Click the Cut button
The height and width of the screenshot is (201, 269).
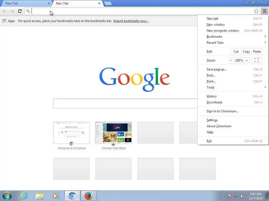click(x=236, y=52)
